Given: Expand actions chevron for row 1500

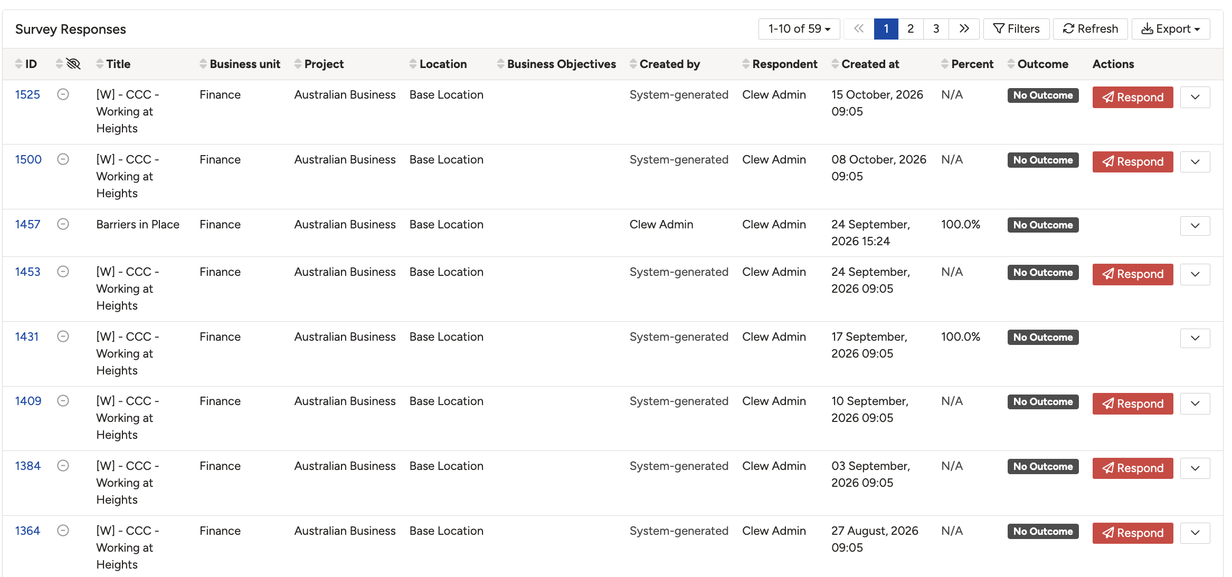Looking at the screenshot, I should tap(1195, 162).
